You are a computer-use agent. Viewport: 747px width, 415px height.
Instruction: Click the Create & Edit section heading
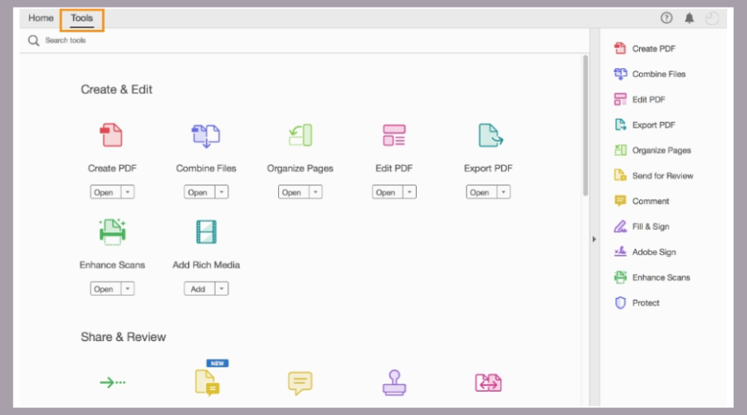point(117,90)
